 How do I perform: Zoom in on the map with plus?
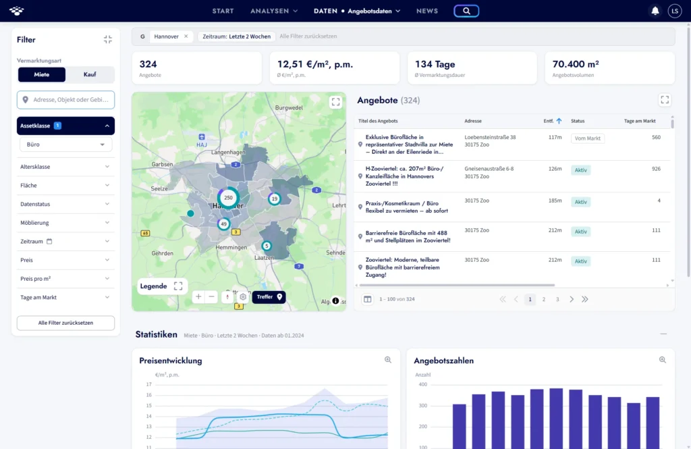pyautogui.click(x=198, y=297)
